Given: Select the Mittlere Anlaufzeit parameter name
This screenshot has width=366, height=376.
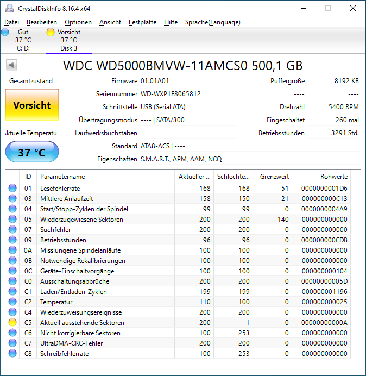Looking at the screenshot, I should pyautogui.click(x=66, y=199).
